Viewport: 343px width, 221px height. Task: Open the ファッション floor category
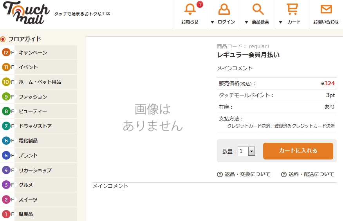[x=33, y=97]
